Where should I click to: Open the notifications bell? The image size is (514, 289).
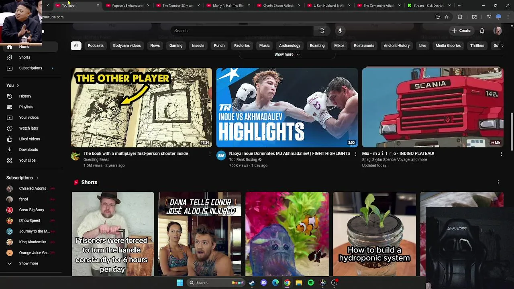click(x=482, y=31)
